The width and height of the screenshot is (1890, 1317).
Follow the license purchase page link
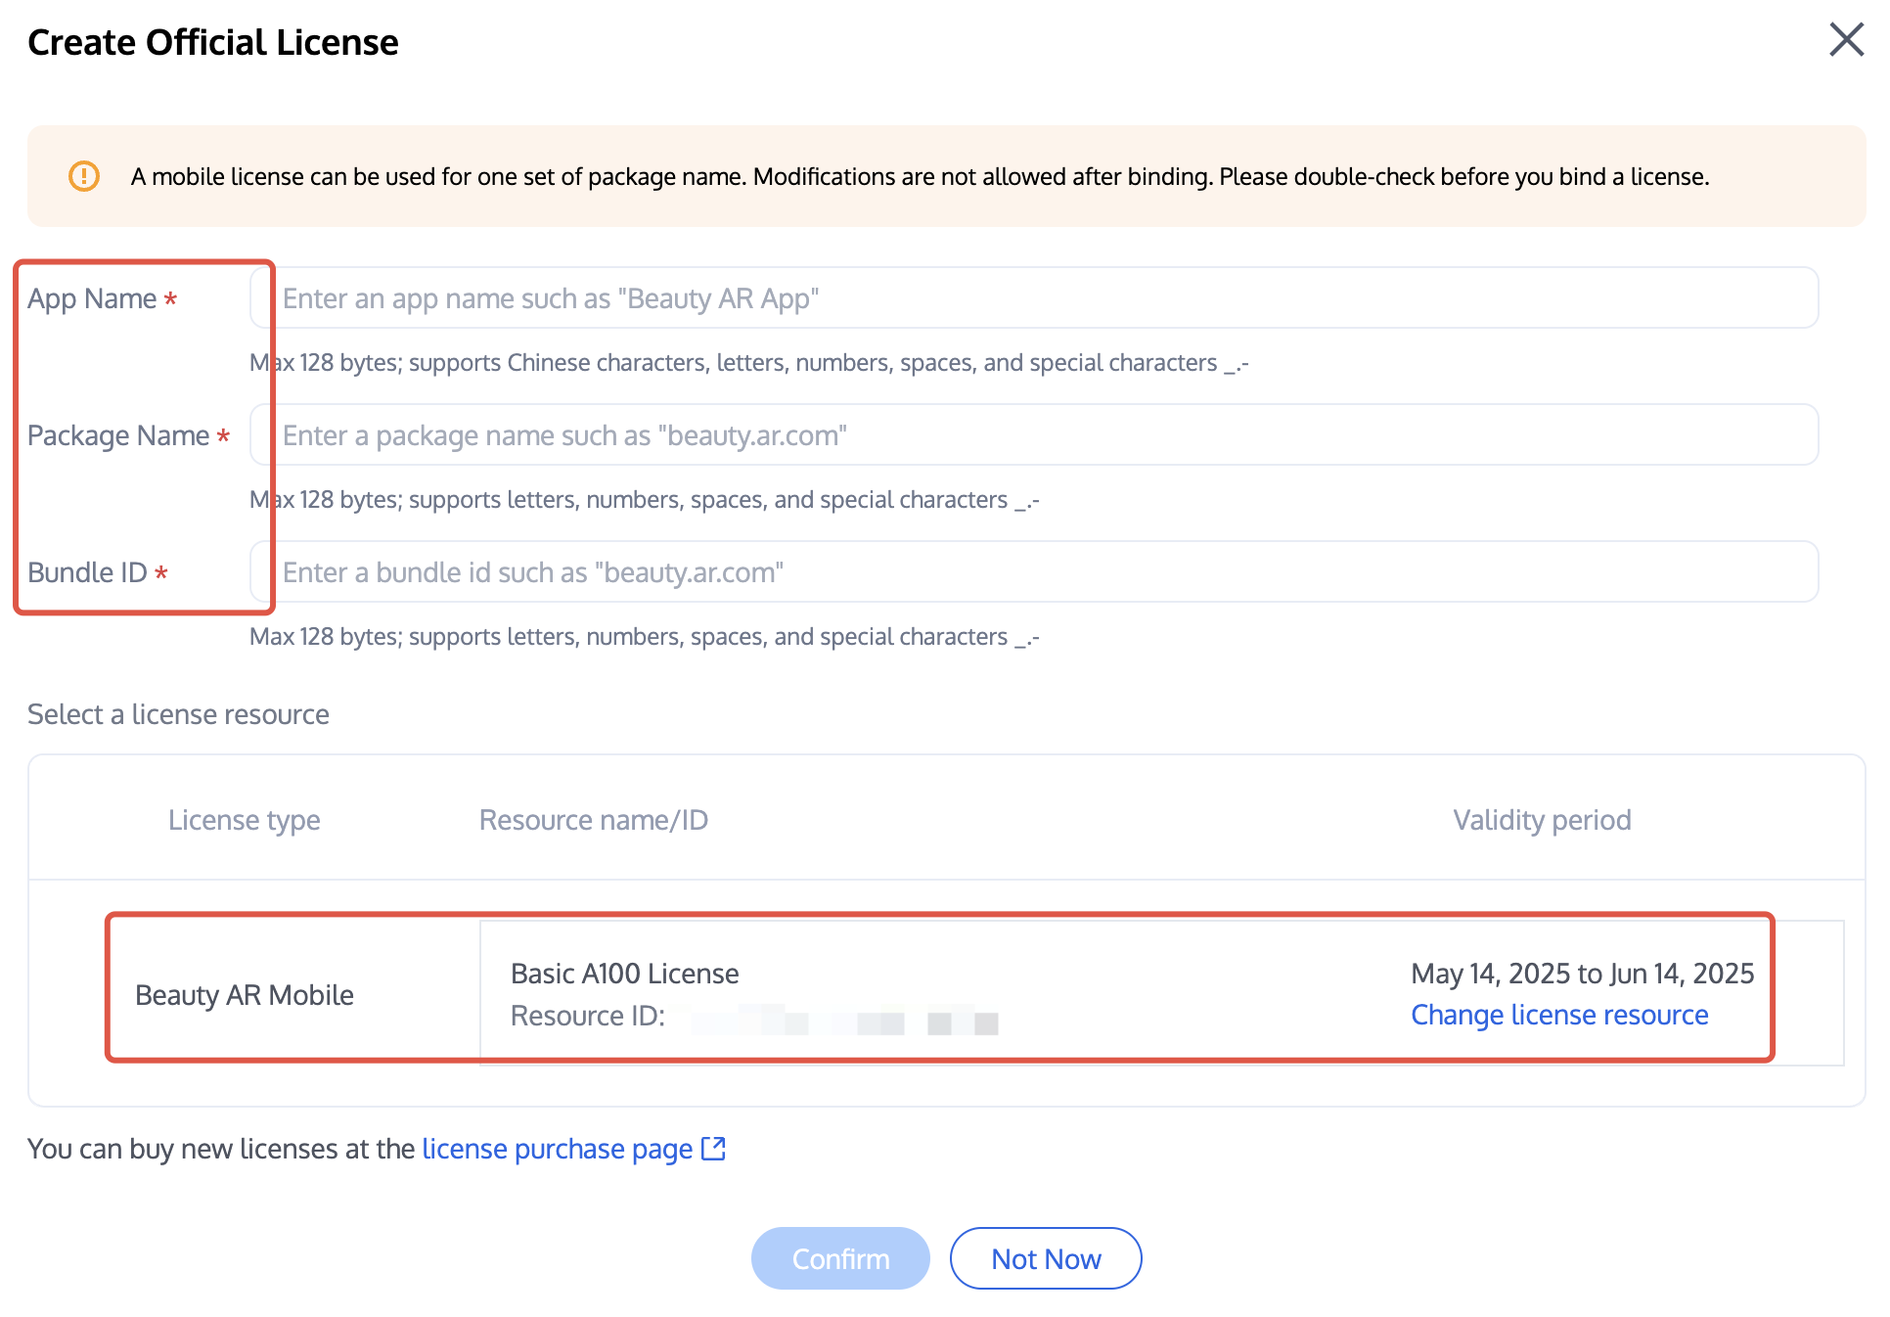coord(557,1149)
